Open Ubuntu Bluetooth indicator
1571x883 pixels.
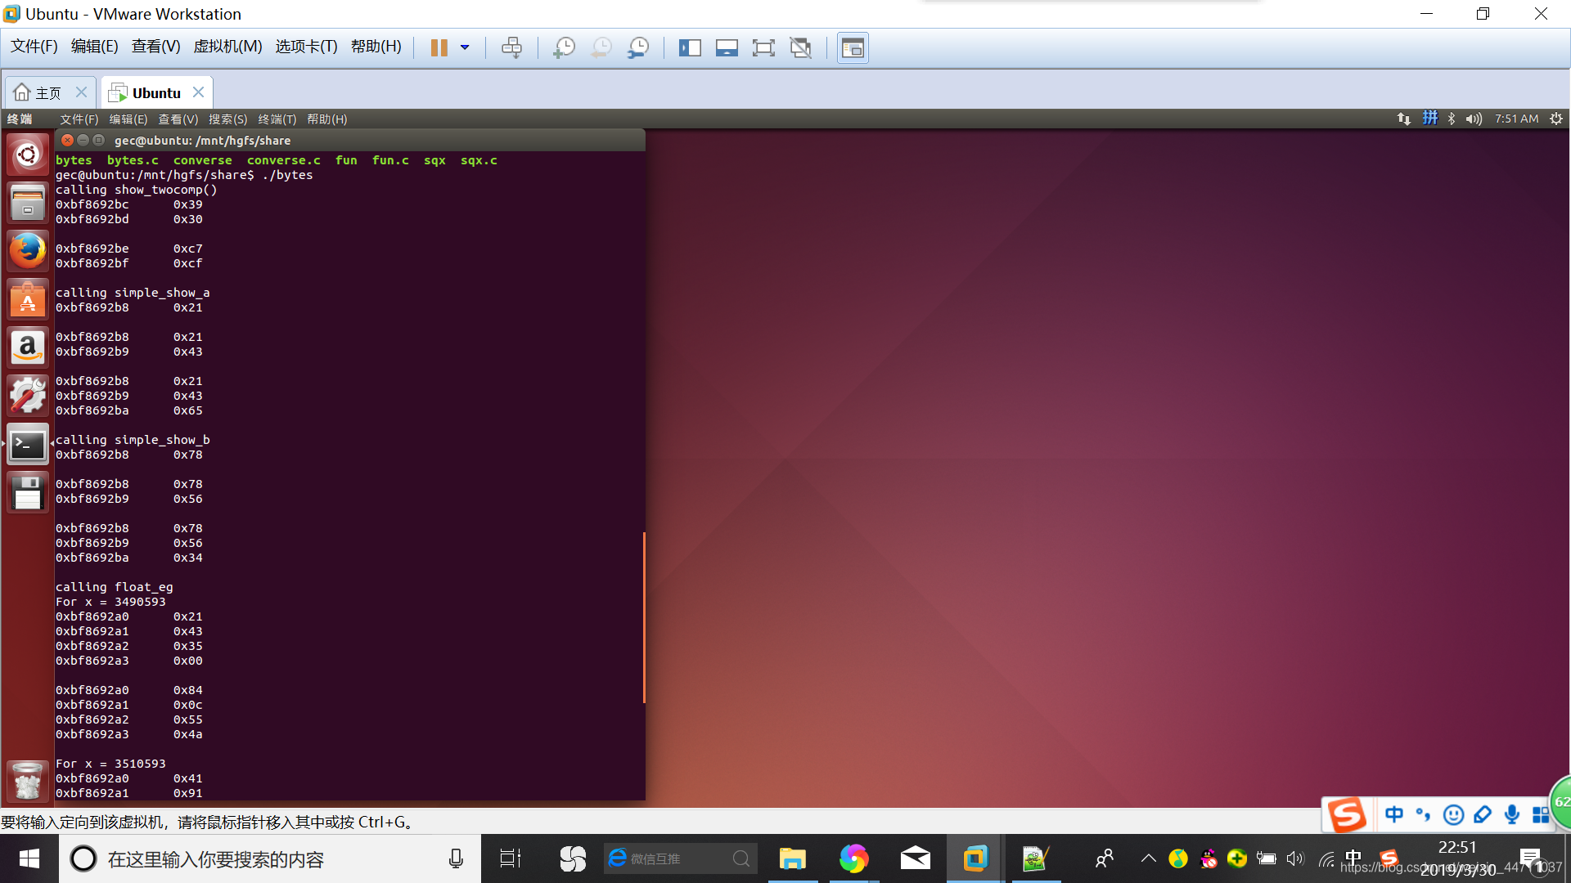(x=1452, y=119)
